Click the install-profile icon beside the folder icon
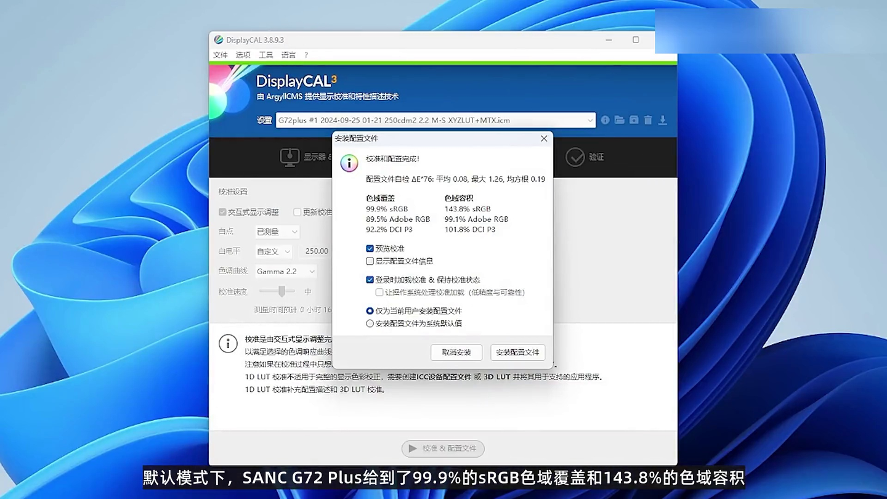Screen dimensions: 887x499 634,120
